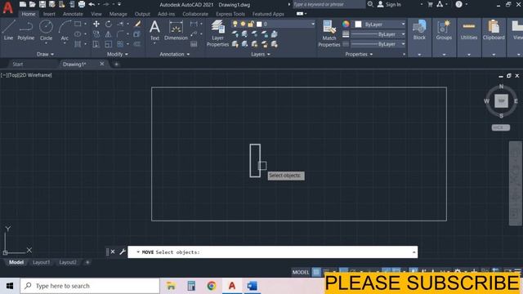523x294 pixels.
Task: Click the Save icon in quick access
Action: 42,4
